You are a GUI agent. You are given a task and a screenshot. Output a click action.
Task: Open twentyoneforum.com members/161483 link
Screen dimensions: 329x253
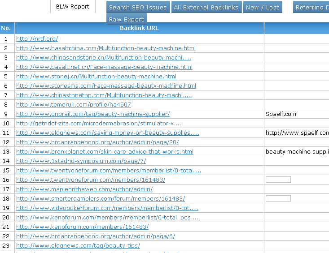pos(91,180)
